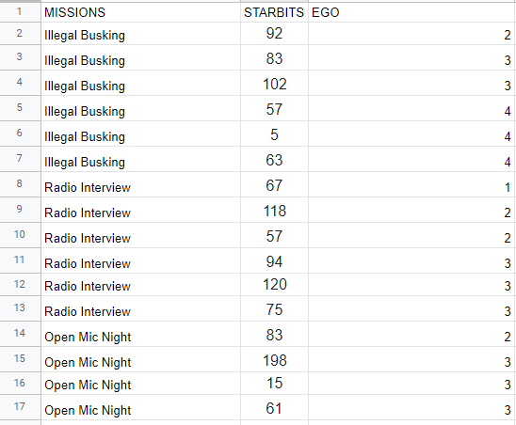Viewport: 516px width, 425px height.
Task: Select the MISSIONS header cell
Action: pyautogui.click(x=140, y=12)
